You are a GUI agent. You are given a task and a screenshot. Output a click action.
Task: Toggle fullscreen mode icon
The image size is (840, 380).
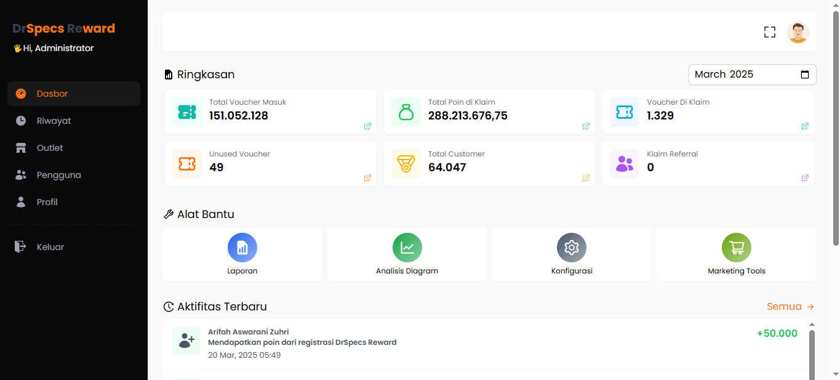point(769,32)
